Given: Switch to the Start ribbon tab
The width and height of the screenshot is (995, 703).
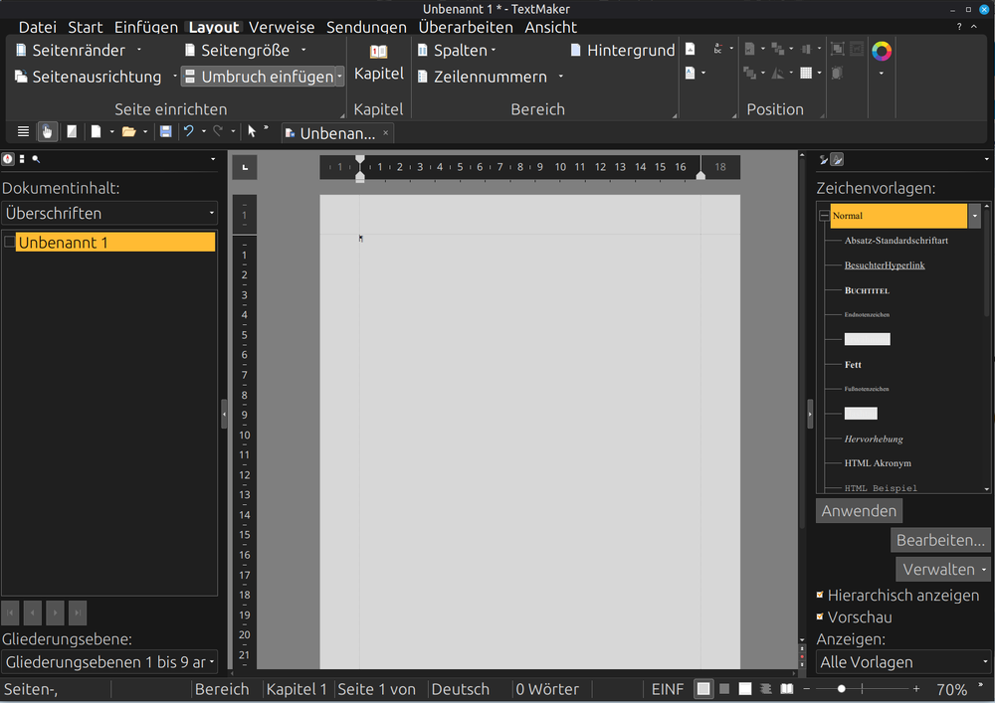Looking at the screenshot, I should [x=85, y=27].
